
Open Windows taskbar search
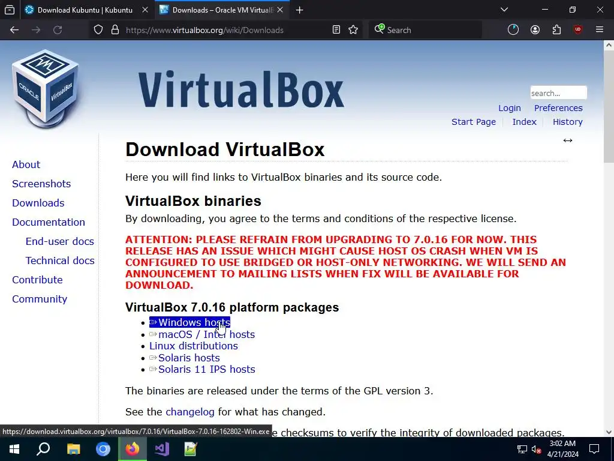click(43, 449)
